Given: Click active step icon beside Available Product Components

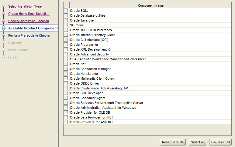Looking at the screenshot, I should pos(4,28).
